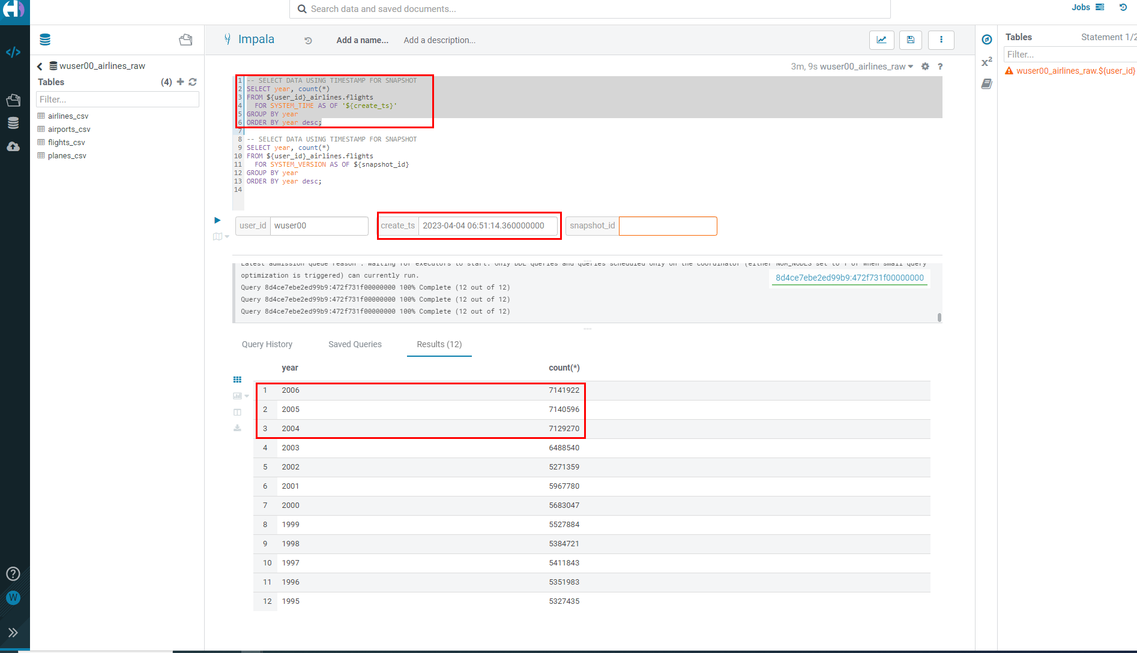Open the Tables database icon in left sidebar
The height and width of the screenshot is (653, 1137).
pyautogui.click(x=13, y=123)
